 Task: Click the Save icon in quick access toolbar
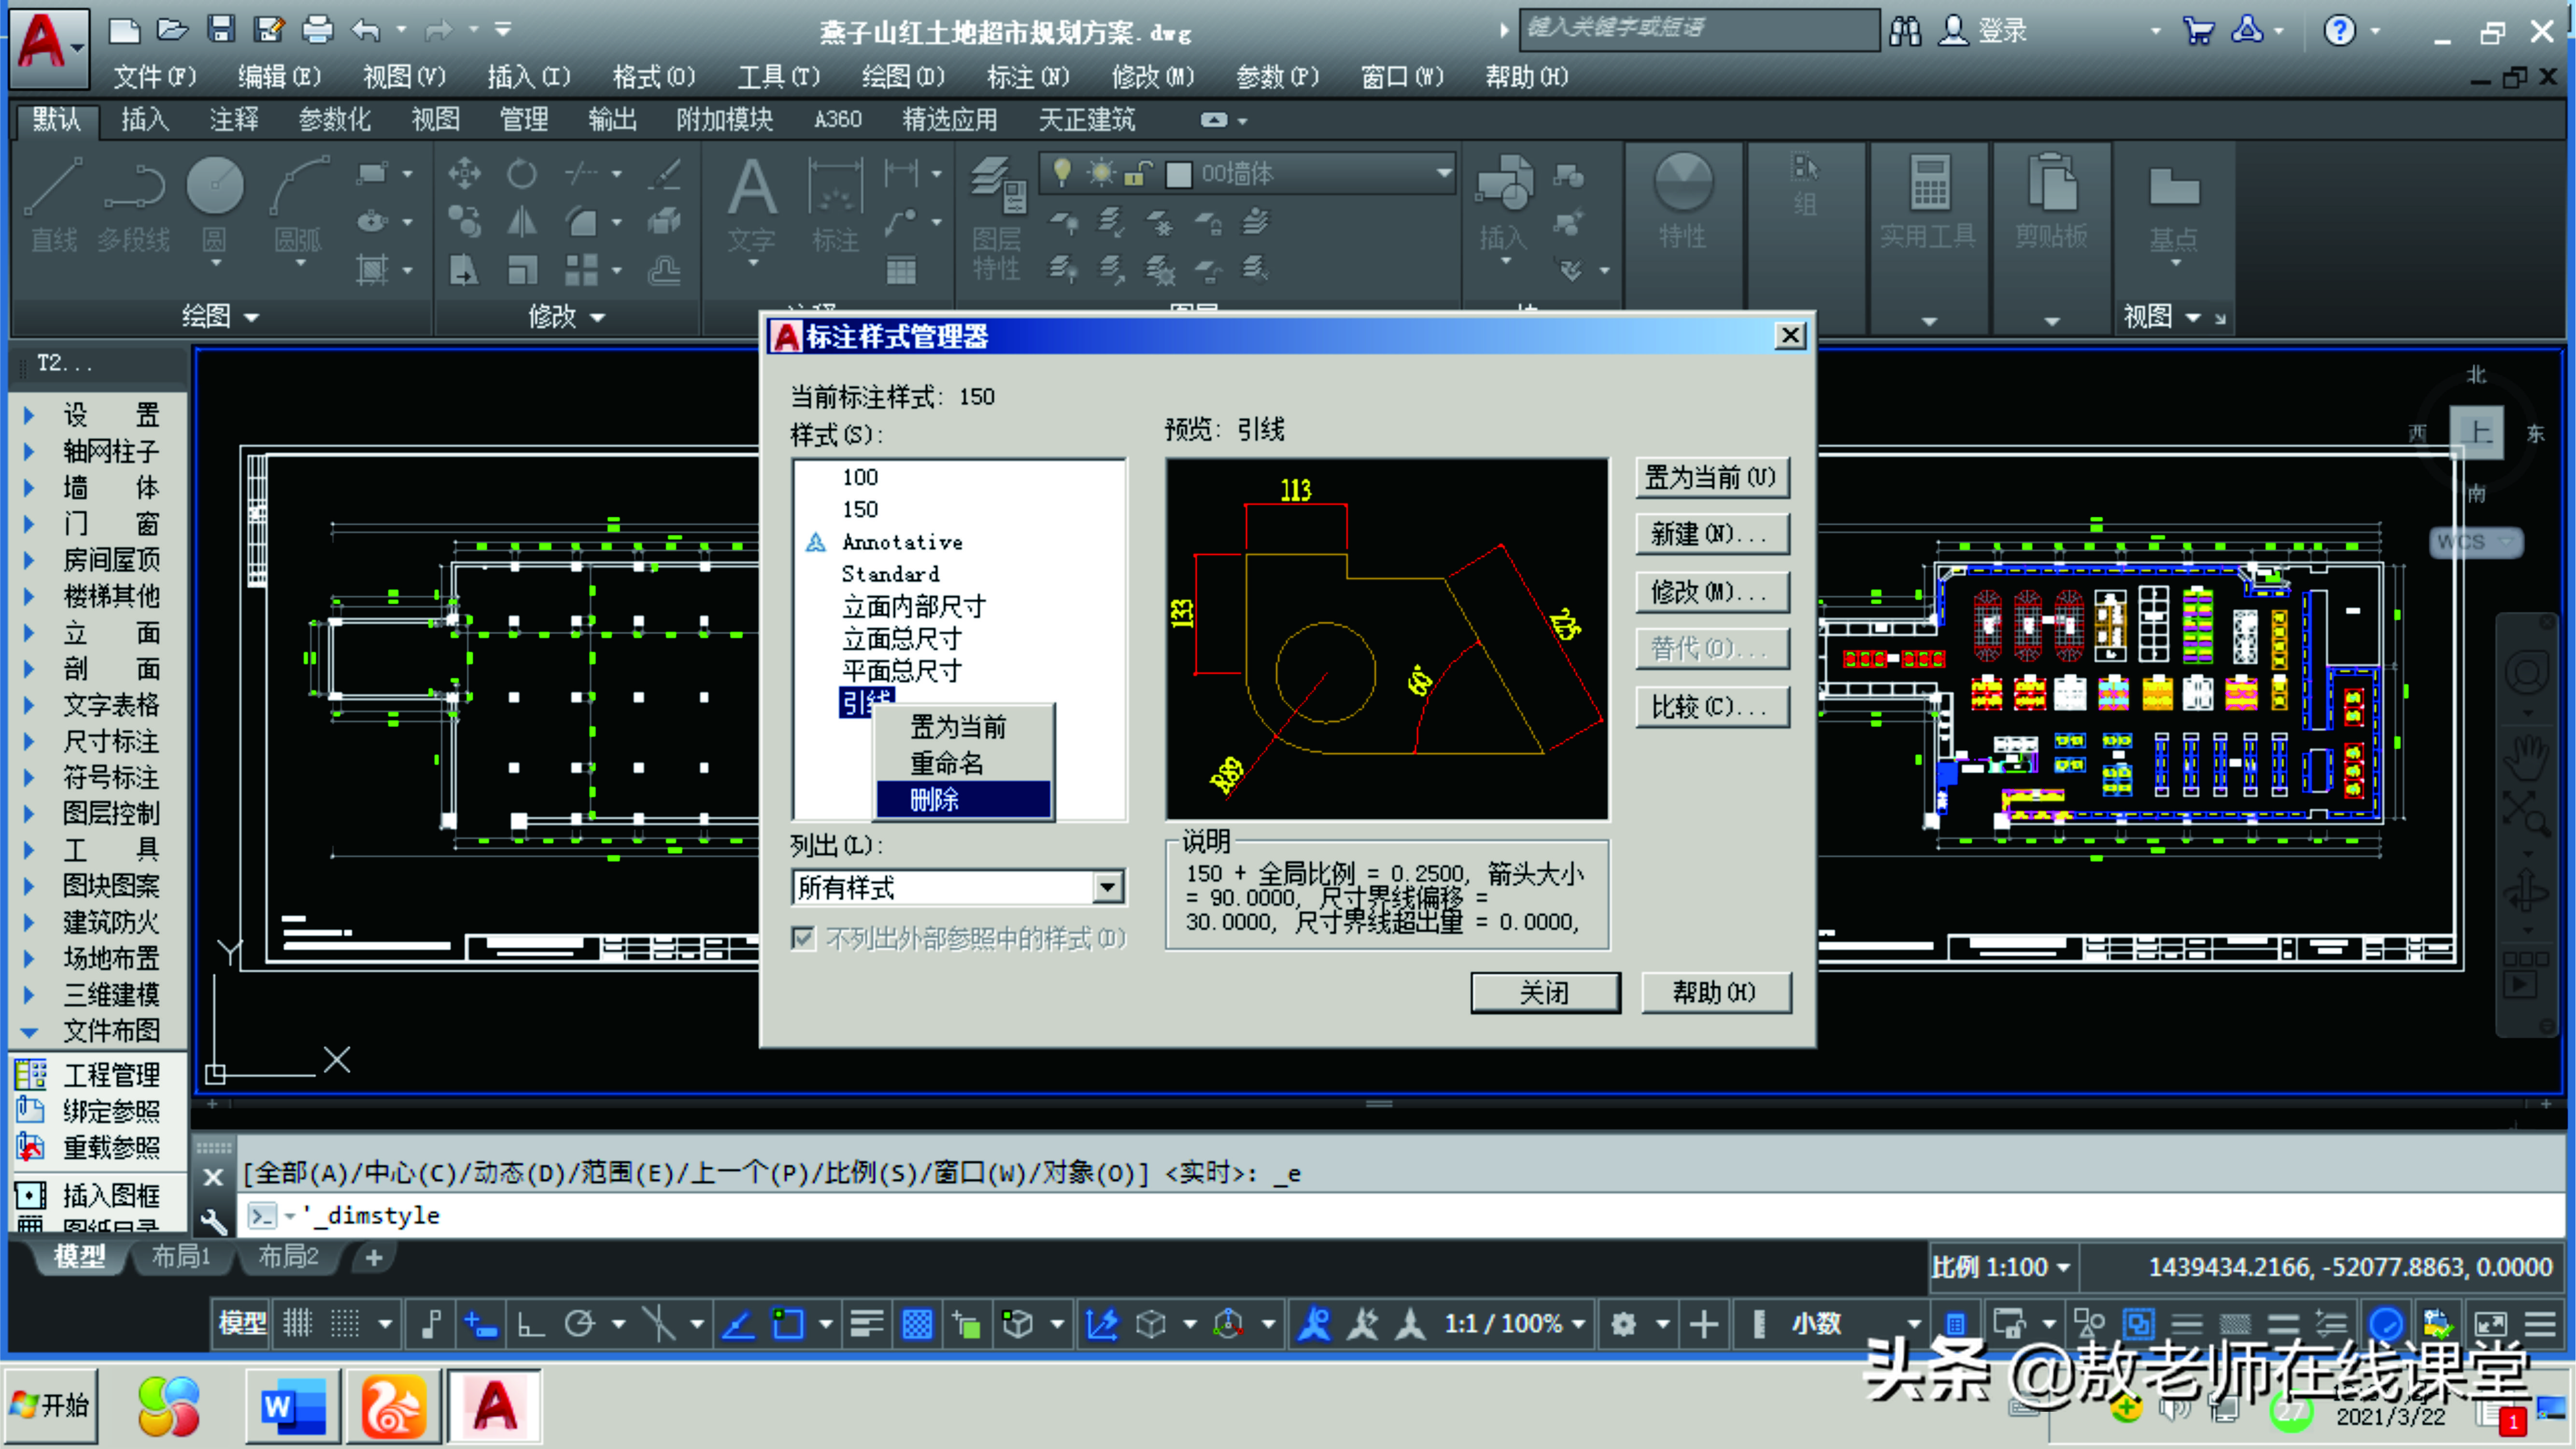click(220, 30)
